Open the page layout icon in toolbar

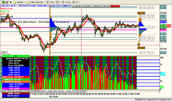pos(7,2)
